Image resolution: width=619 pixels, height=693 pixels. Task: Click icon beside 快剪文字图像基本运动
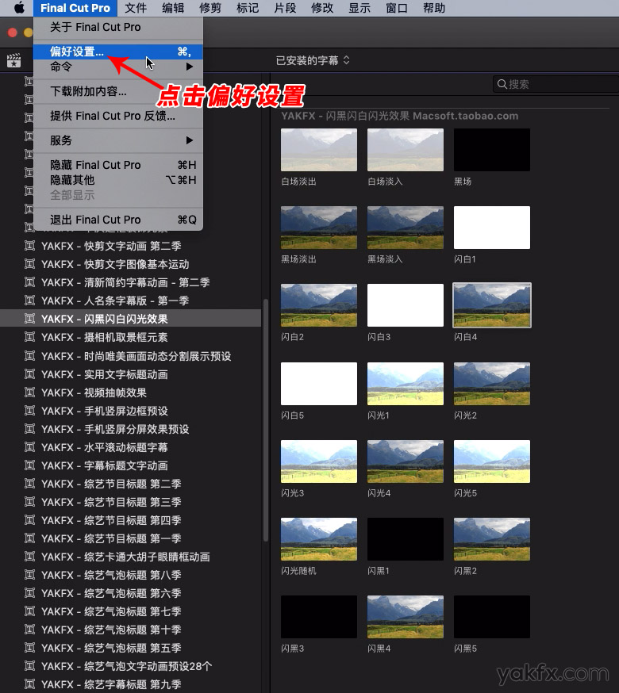coord(29,264)
